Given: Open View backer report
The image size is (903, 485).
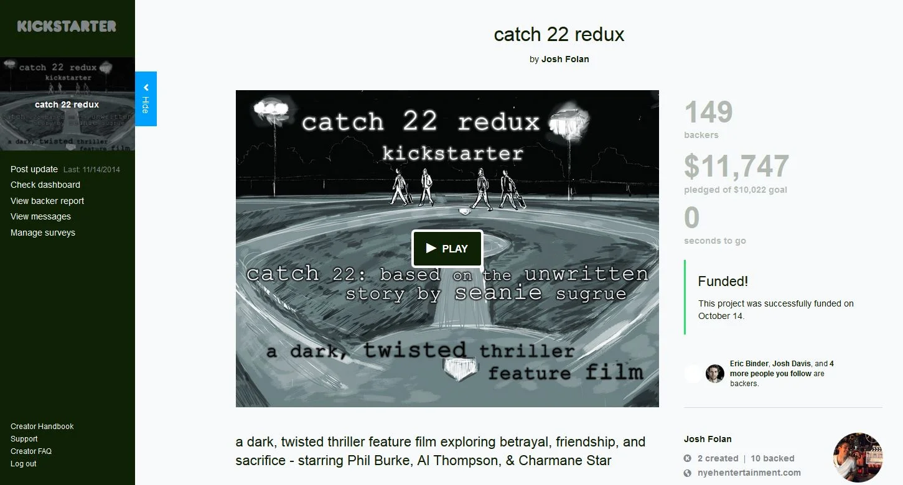Looking at the screenshot, I should (47, 201).
